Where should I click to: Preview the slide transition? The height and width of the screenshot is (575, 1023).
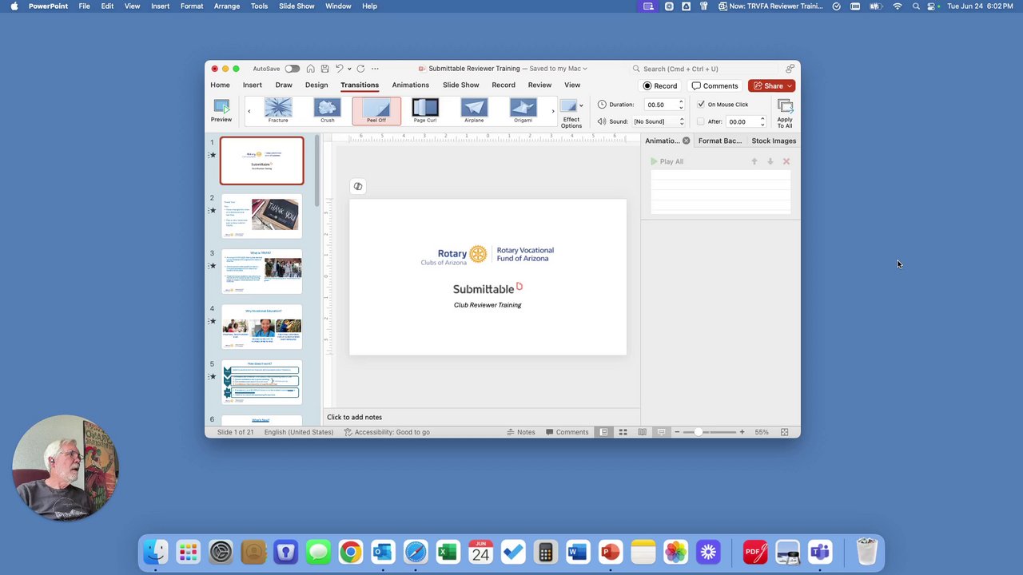[x=221, y=110]
